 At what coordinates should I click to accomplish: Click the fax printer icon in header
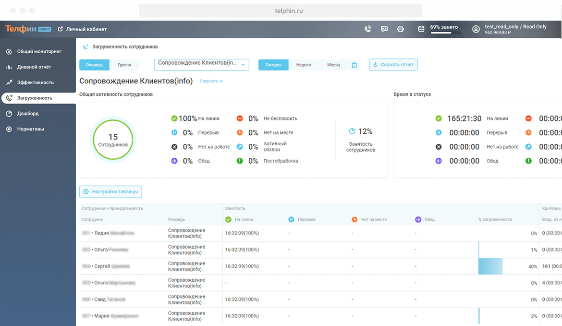point(401,29)
